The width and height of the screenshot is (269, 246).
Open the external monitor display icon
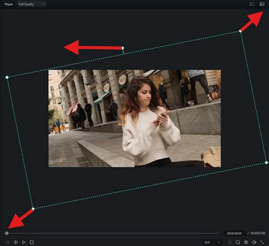click(238, 242)
